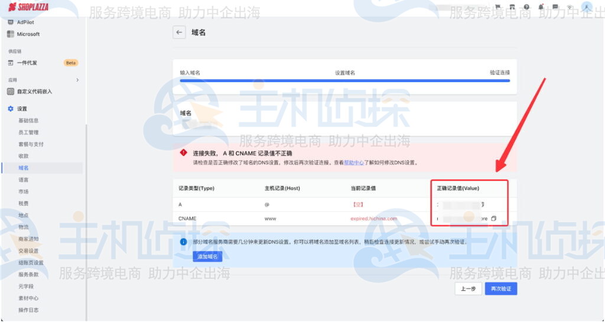The image size is (605, 322).
Task: Click the 输入域名 step label
Action: click(x=190, y=73)
